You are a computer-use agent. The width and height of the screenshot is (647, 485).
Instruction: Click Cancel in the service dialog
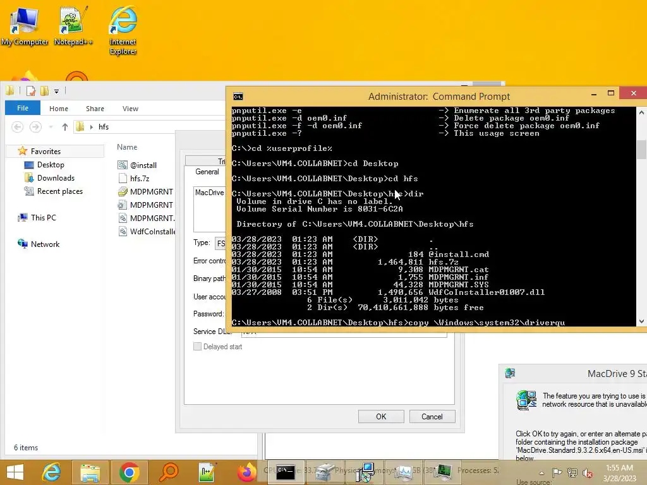click(x=432, y=417)
